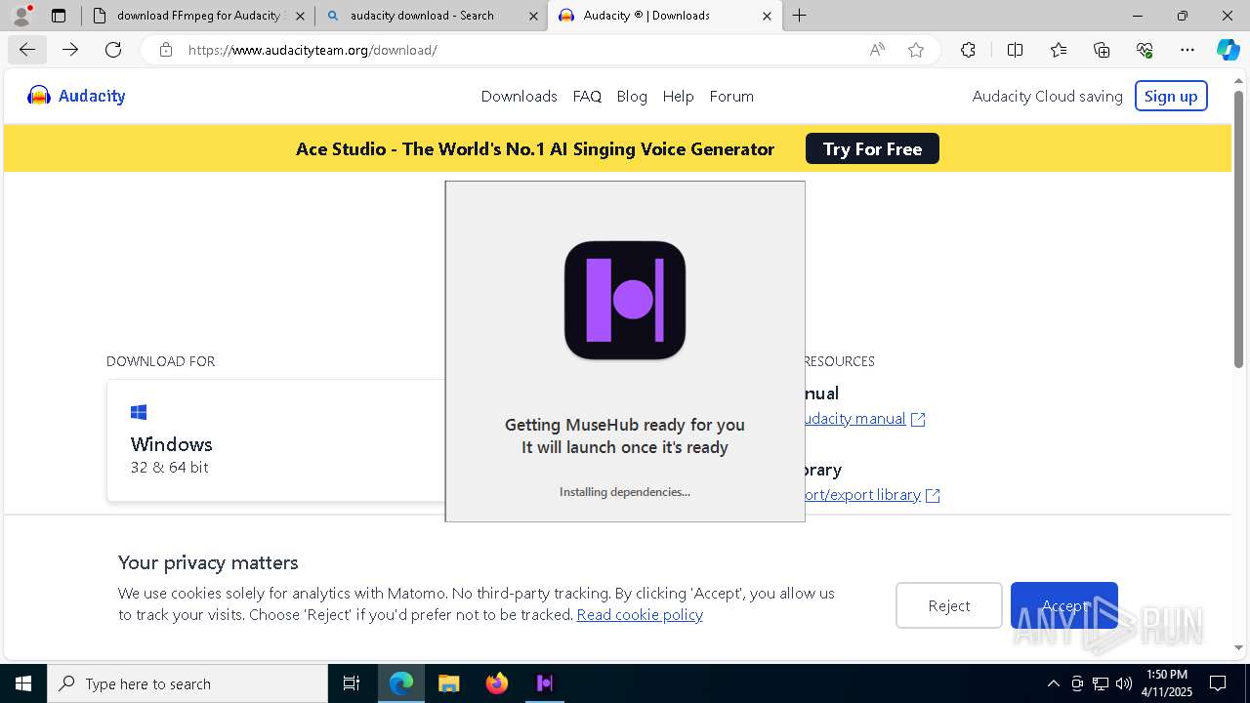Add this page to favorites star

click(x=916, y=50)
